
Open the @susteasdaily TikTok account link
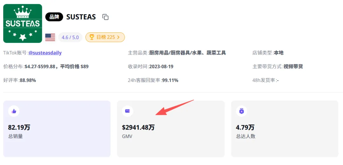point(45,53)
